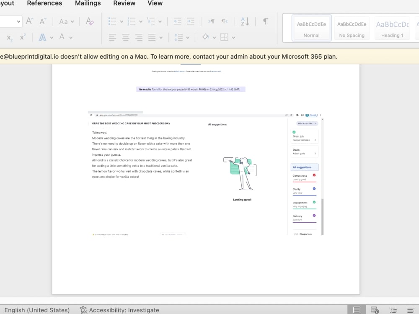Expand shading color dropdown arrow
Viewport: 419px width, 314px height.
(214, 38)
